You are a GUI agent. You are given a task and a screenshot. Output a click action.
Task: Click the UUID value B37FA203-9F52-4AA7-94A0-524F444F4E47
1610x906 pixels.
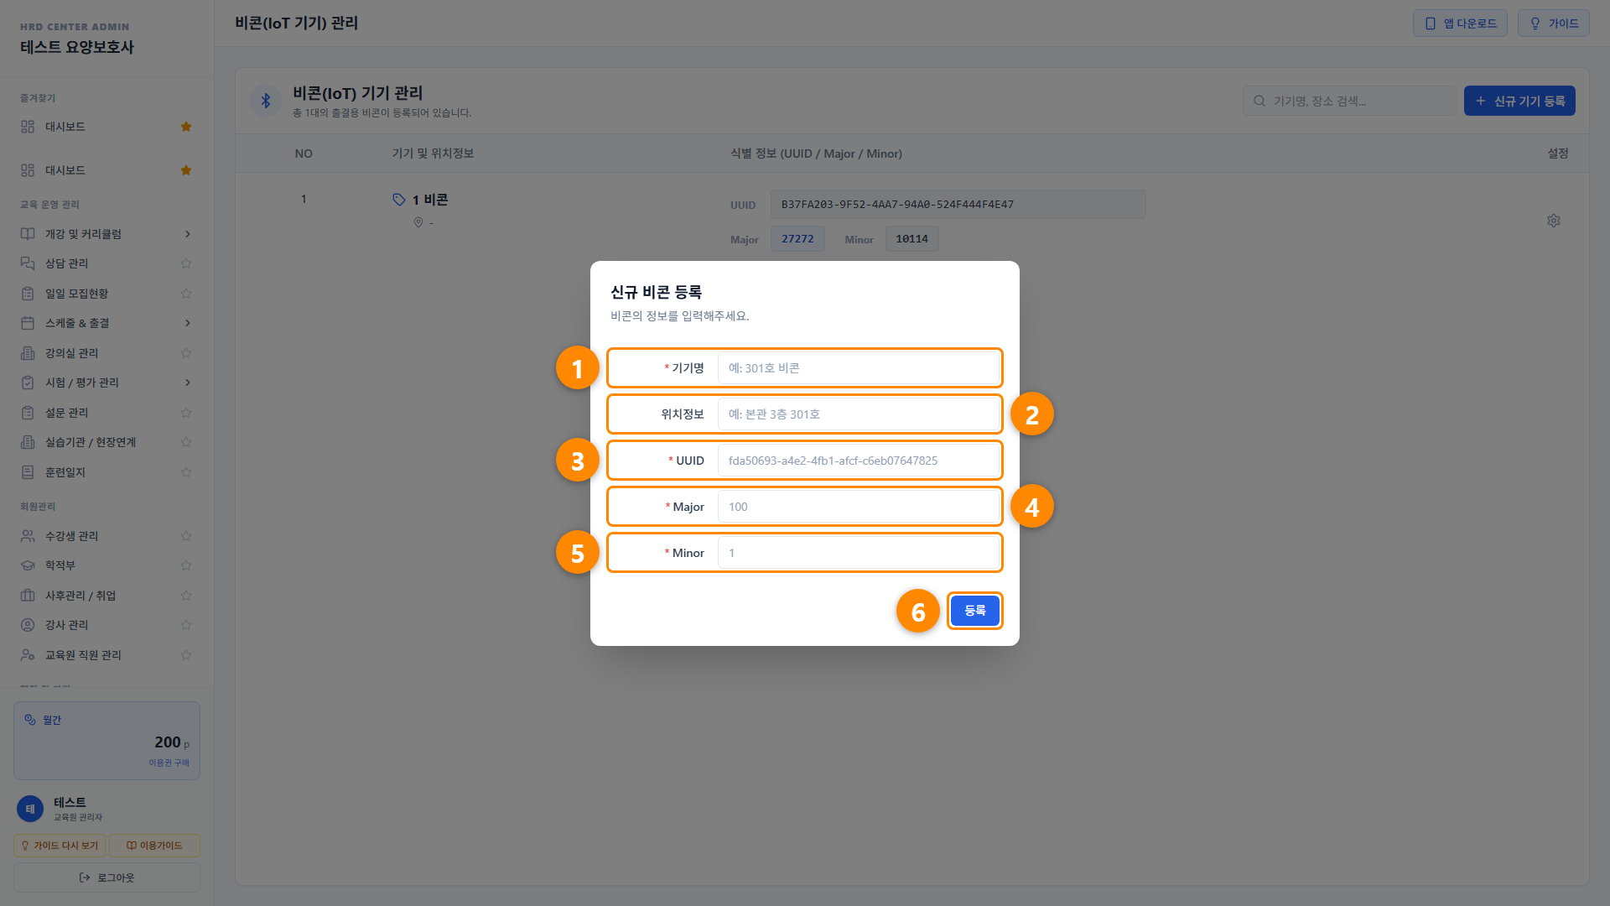[958, 204]
